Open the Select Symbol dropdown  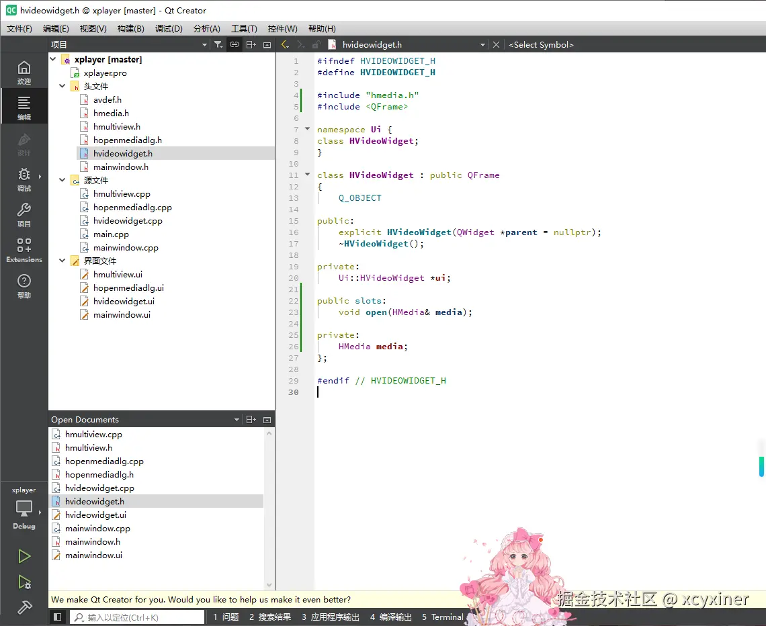click(541, 45)
